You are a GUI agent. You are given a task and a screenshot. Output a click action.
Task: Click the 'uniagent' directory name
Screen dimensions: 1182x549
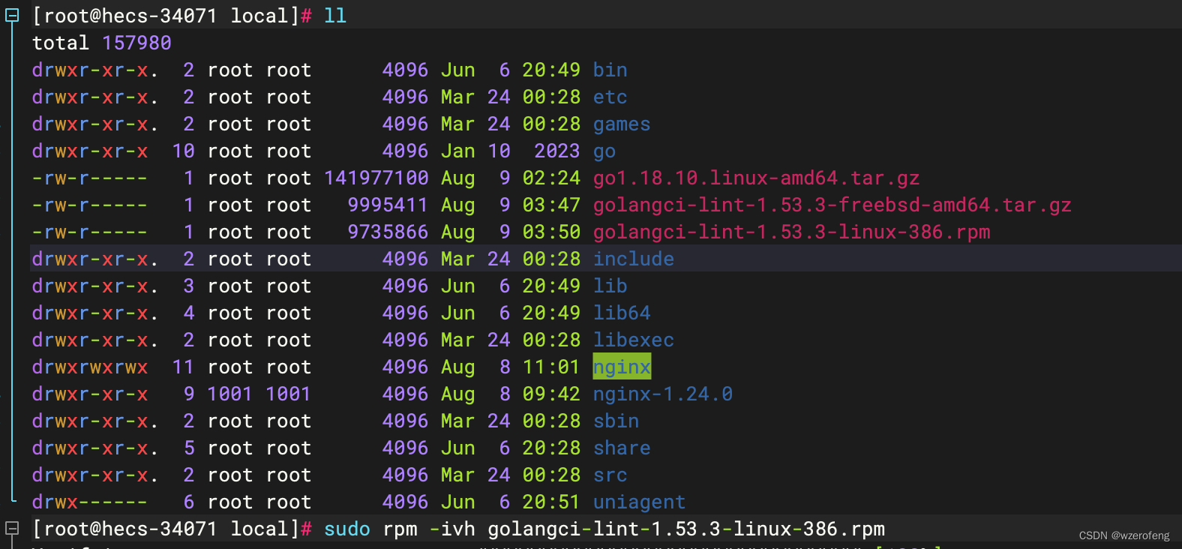[640, 502]
